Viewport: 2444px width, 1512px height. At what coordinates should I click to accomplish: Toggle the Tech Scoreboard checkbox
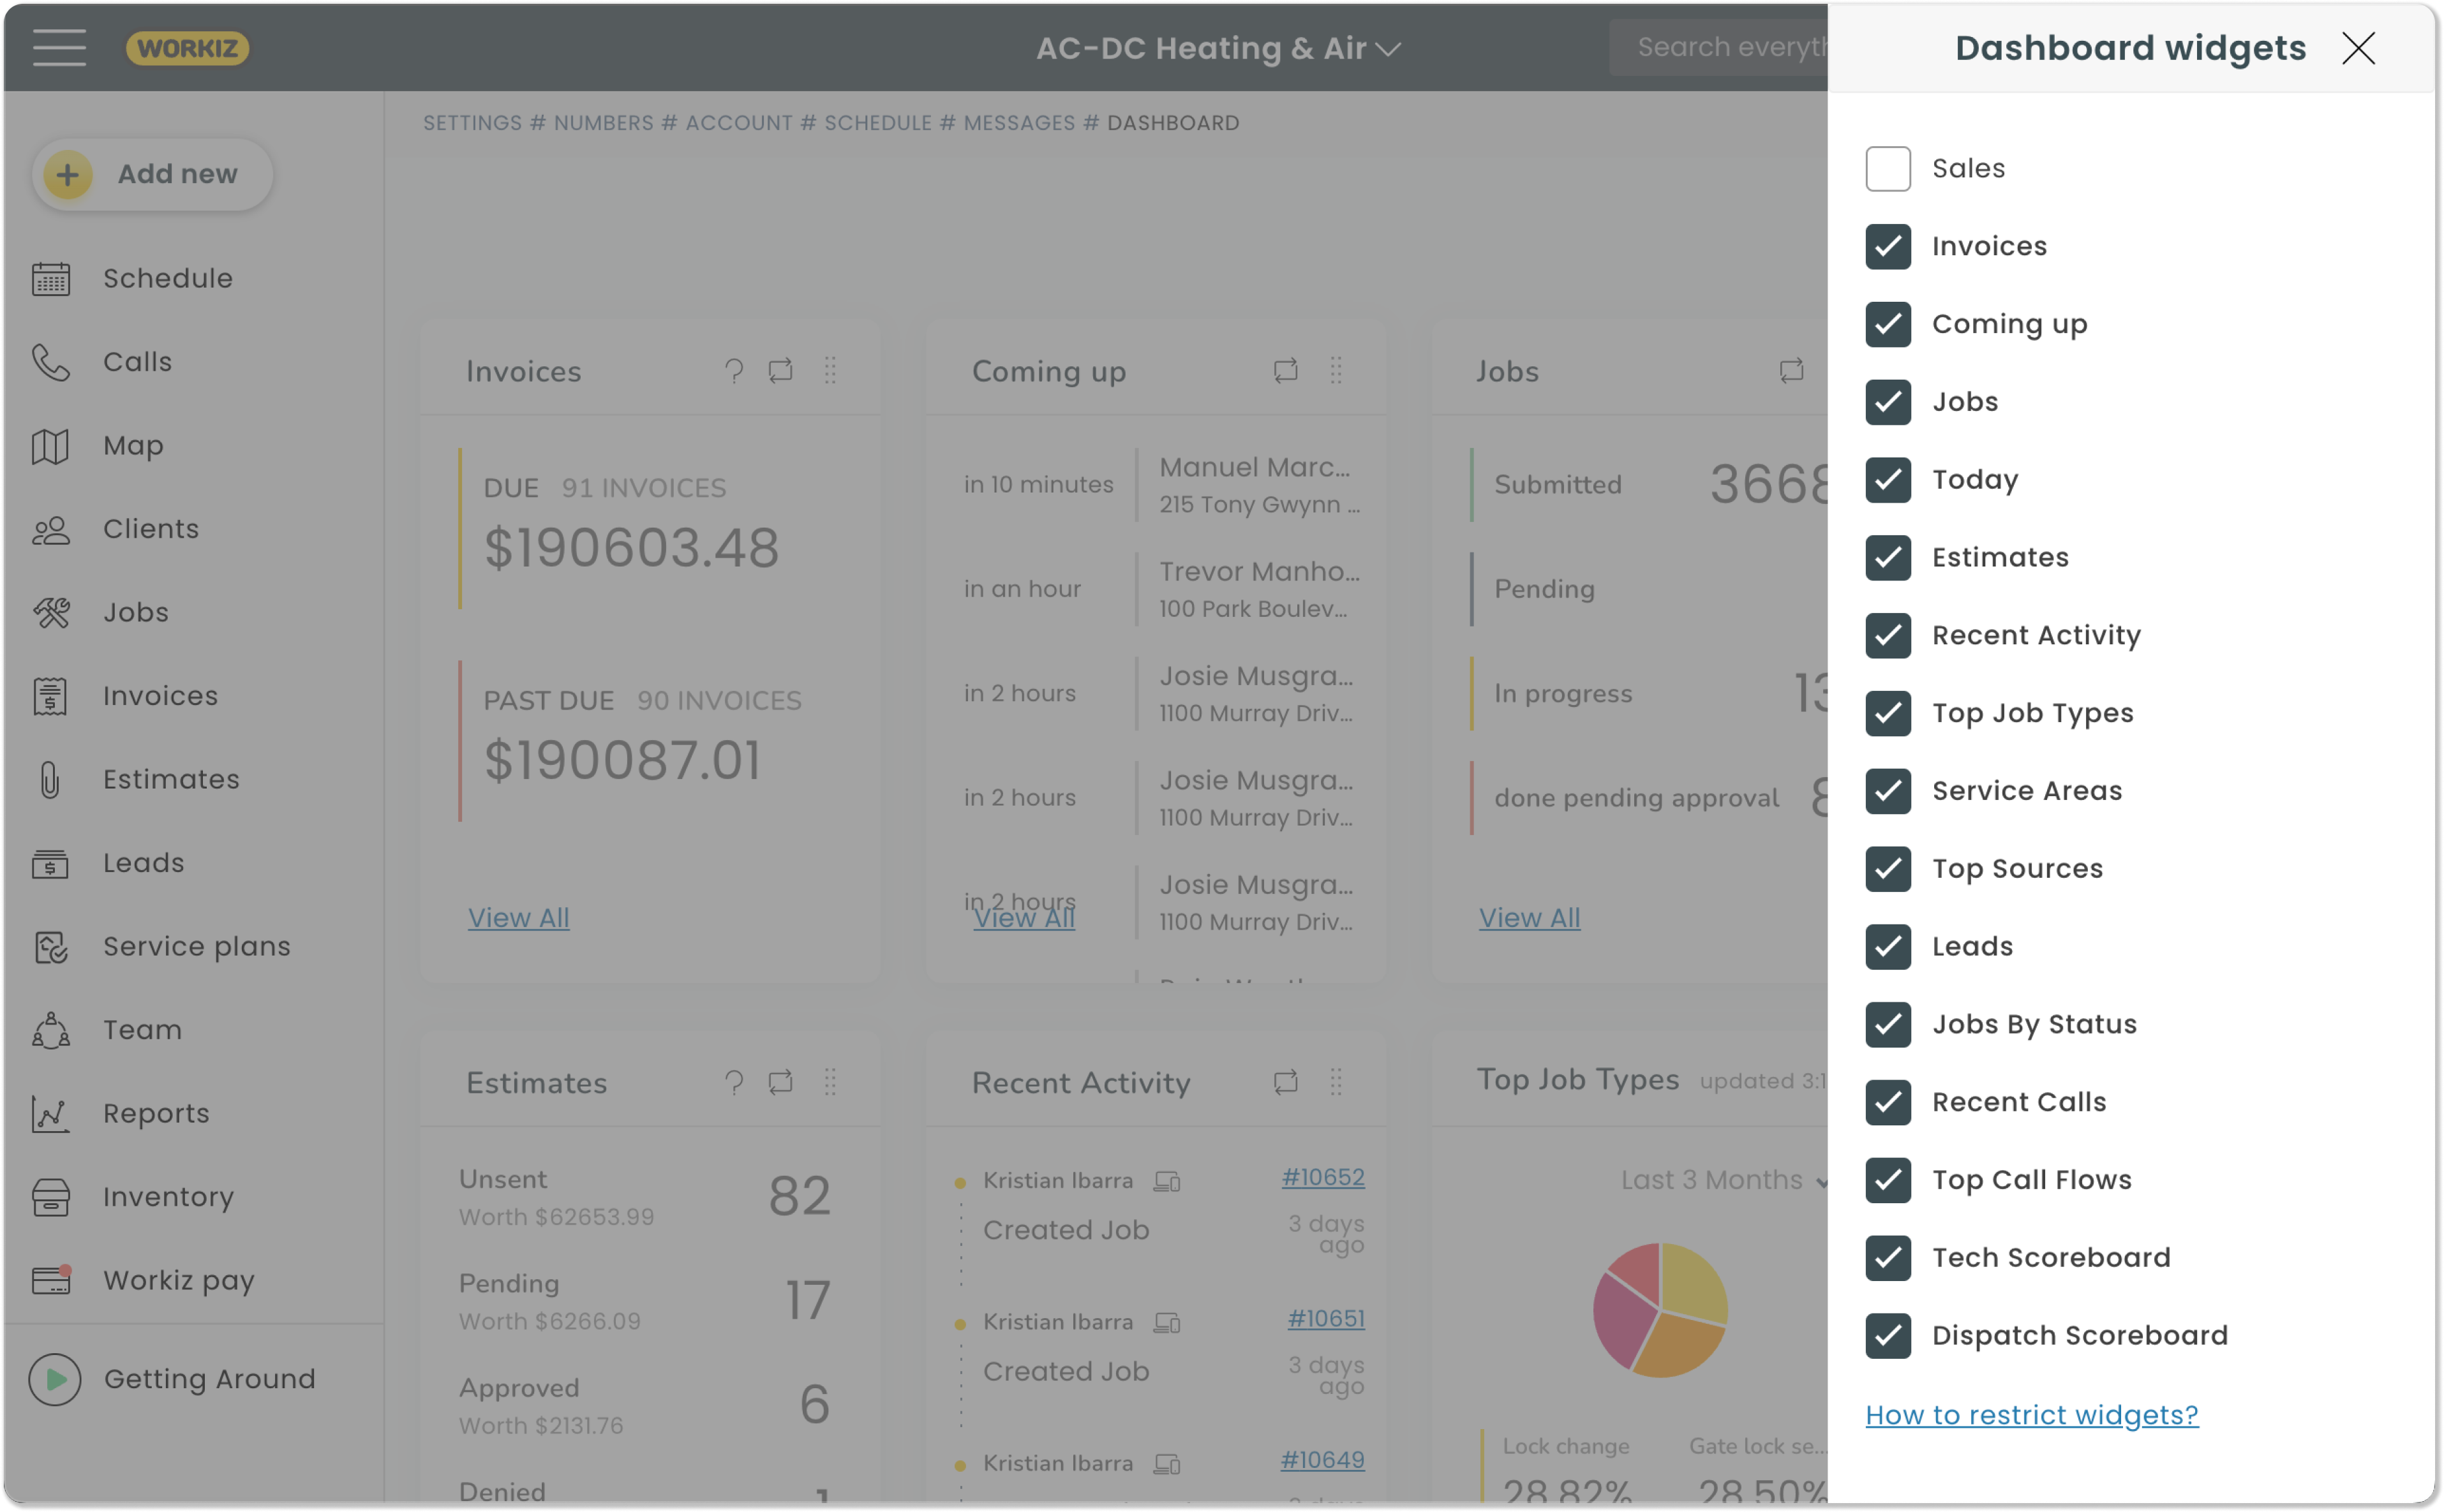pyautogui.click(x=1888, y=1258)
